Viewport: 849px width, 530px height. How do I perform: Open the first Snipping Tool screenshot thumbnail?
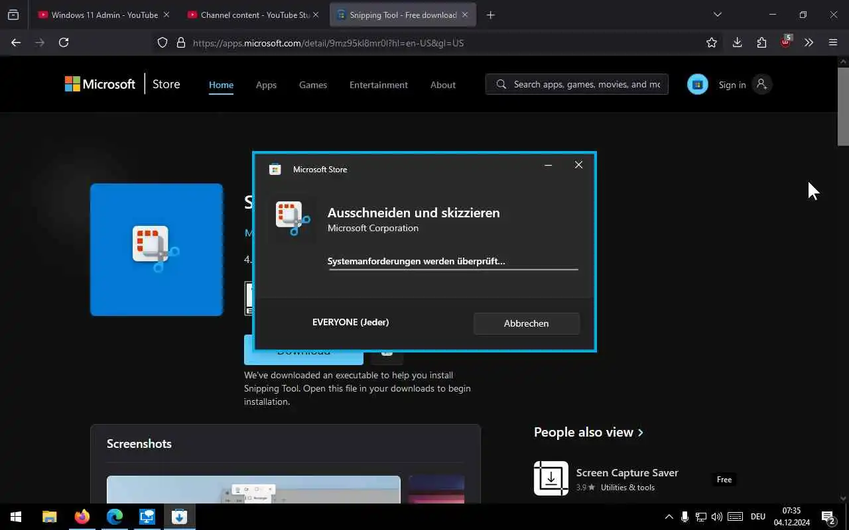pyautogui.click(x=253, y=490)
